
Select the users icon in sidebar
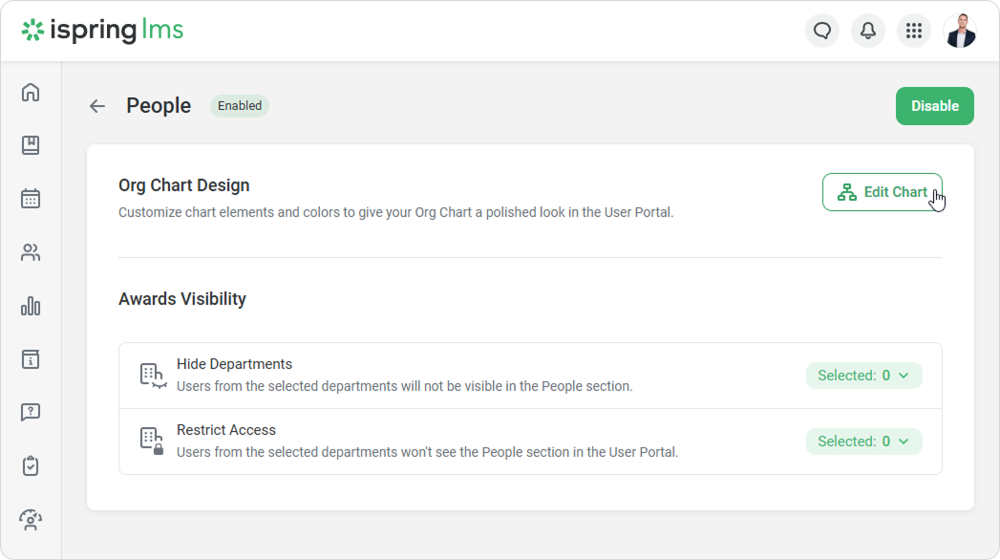(31, 252)
